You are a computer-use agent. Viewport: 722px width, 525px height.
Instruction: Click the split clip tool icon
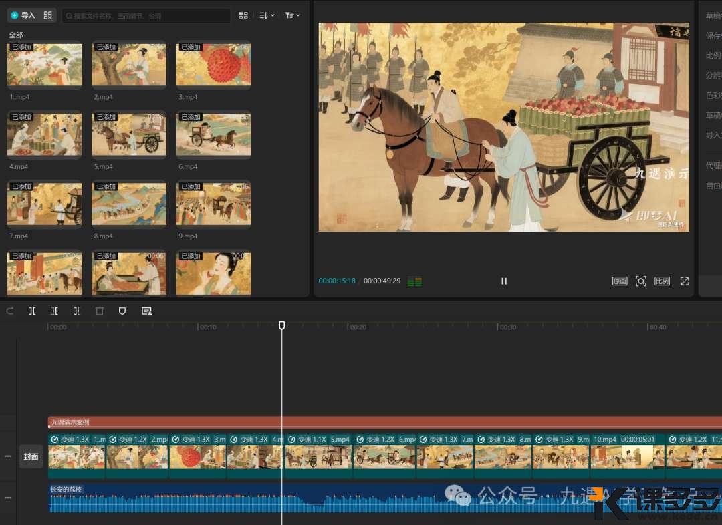pos(32,311)
